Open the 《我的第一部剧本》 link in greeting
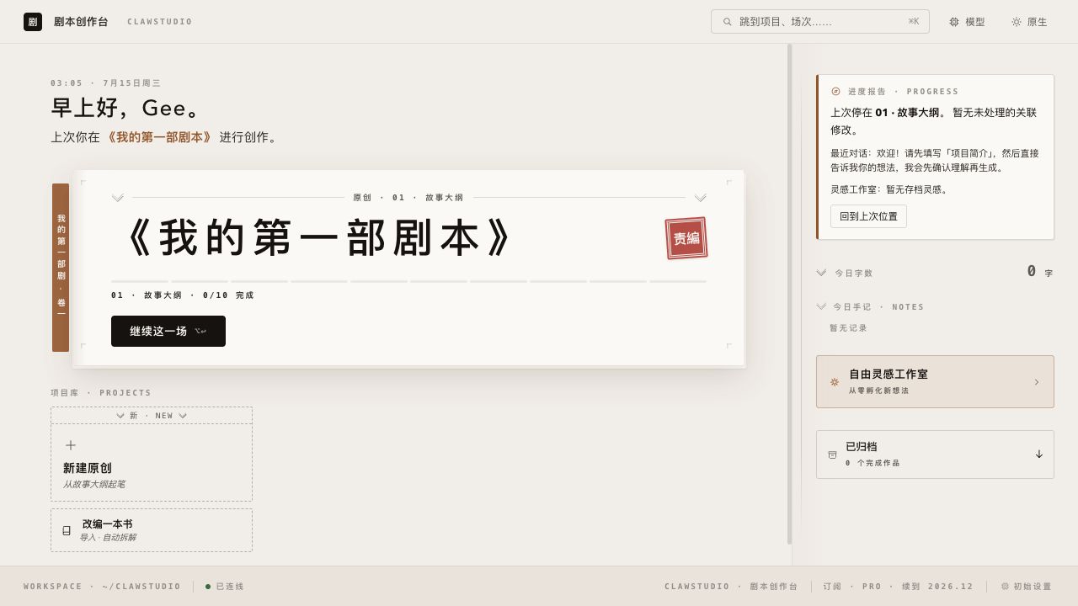Screen dimensions: 1078x606 (x=157, y=137)
